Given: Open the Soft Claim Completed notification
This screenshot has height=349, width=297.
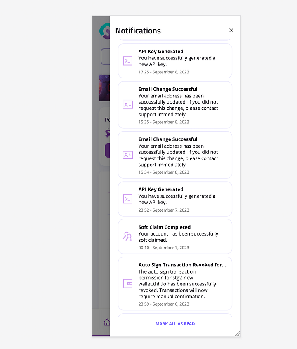Looking at the screenshot, I should tap(175, 237).
